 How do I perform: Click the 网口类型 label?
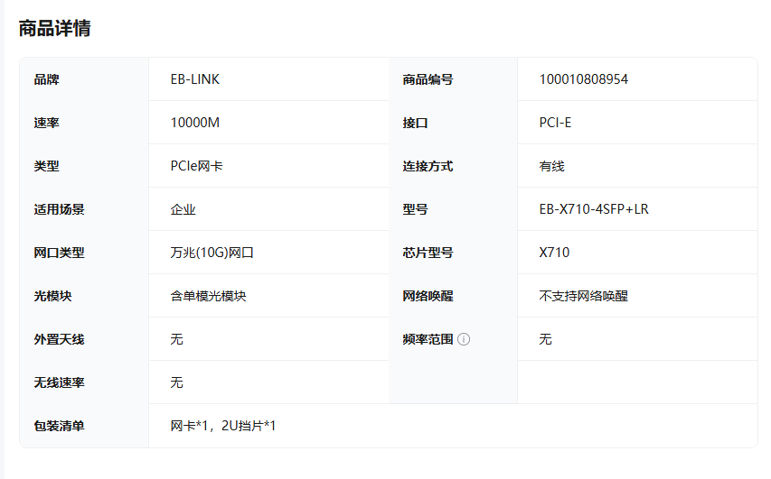(59, 253)
